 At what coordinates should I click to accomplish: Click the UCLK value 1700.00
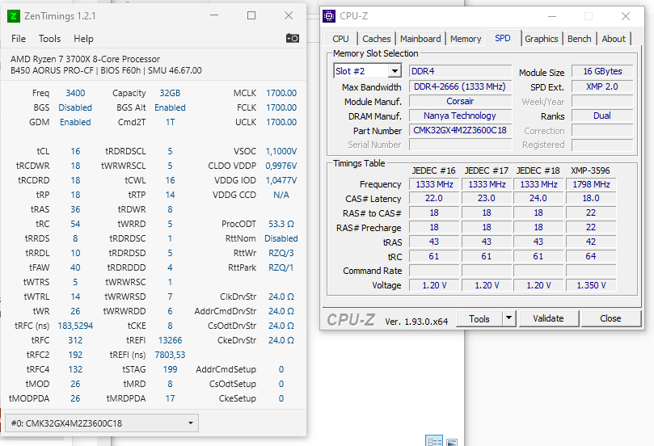(281, 122)
